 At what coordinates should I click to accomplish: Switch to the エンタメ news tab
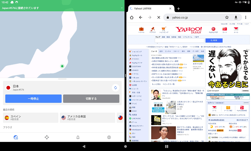tap(168, 51)
